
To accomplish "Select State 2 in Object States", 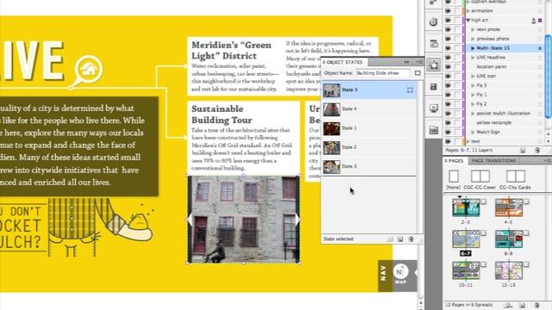I will coord(369,147).
